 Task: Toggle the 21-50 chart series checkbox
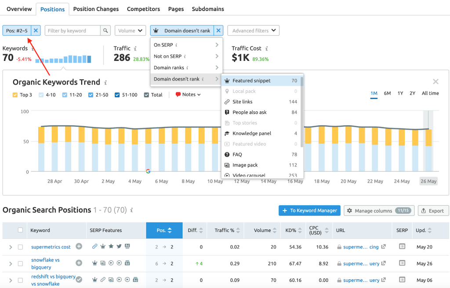coord(91,95)
